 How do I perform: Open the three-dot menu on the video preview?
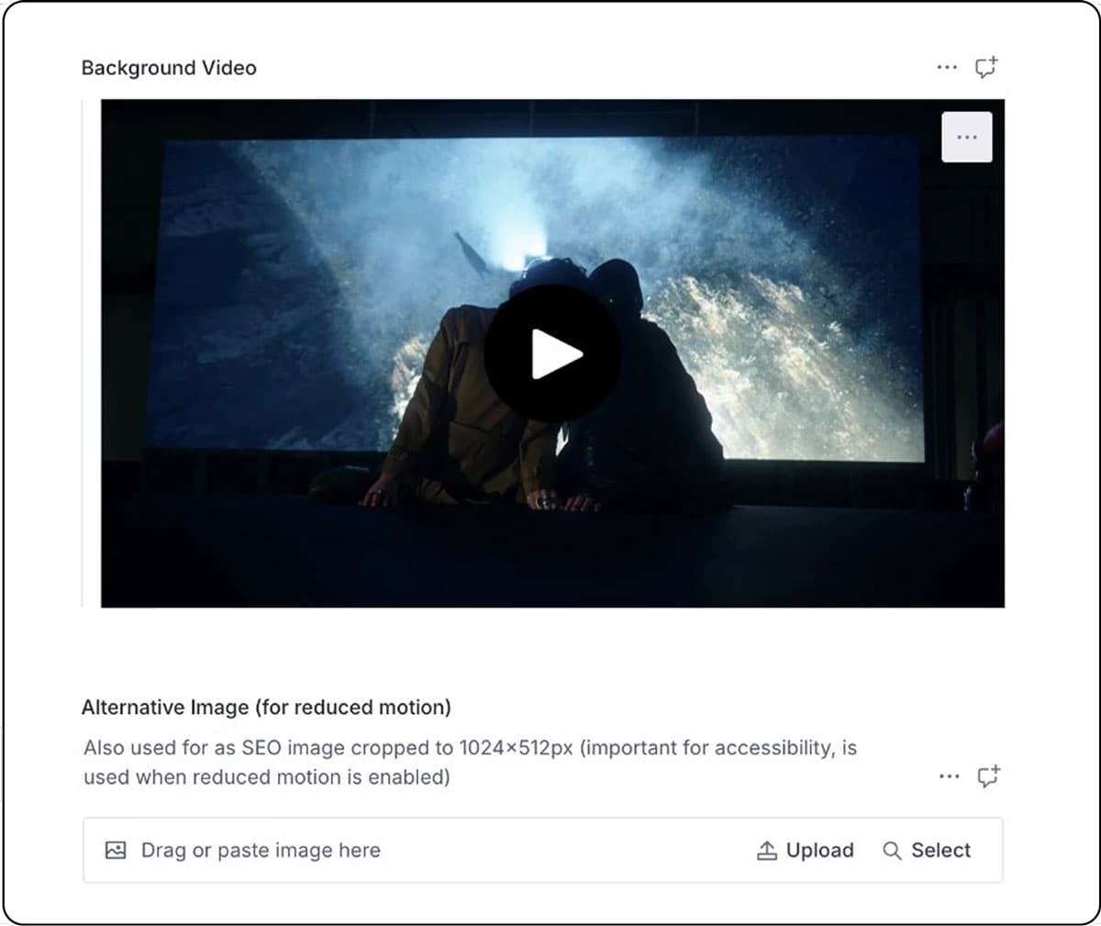tap(966, 137)
